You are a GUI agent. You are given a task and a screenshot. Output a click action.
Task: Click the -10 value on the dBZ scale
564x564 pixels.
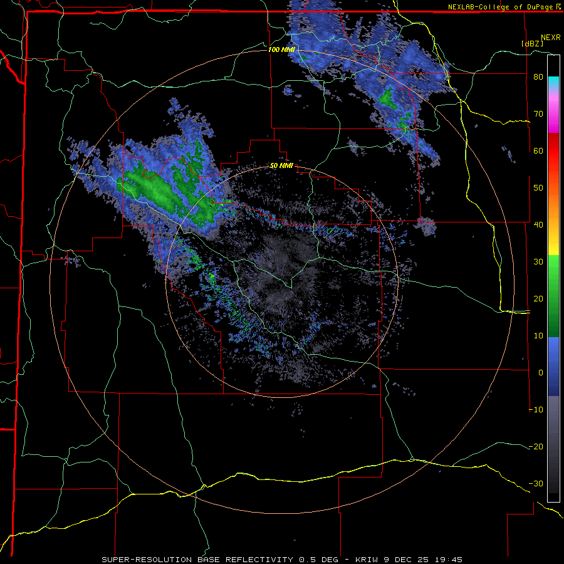(536, 410)
